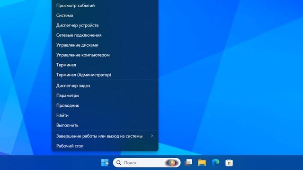Open Диспетчер устройств
Image resolution: width=303 pixels, height=170 pixels.
[x=105, y=25]
